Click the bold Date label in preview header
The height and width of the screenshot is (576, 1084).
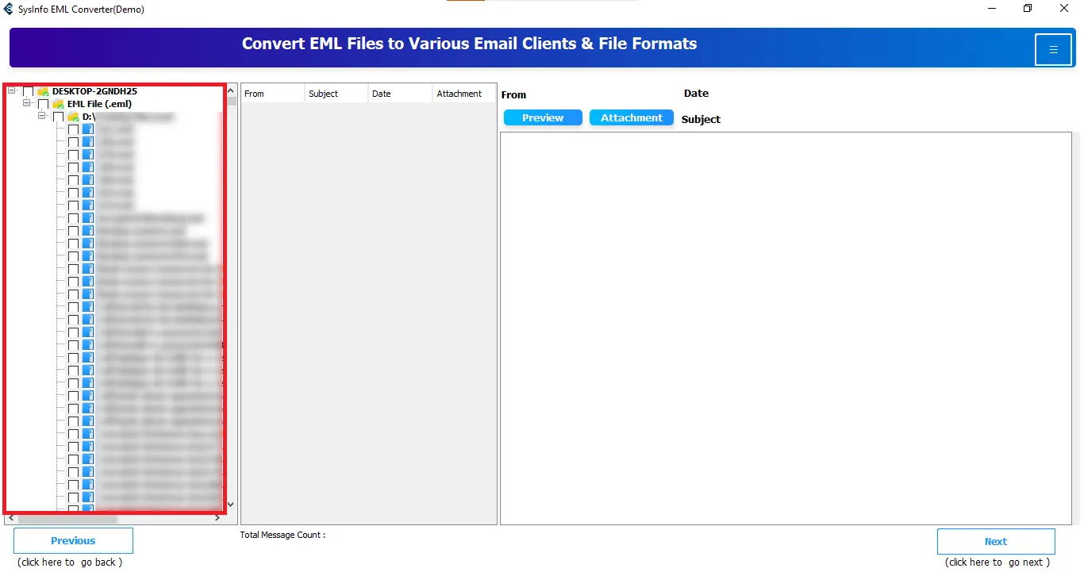[696, 93]
